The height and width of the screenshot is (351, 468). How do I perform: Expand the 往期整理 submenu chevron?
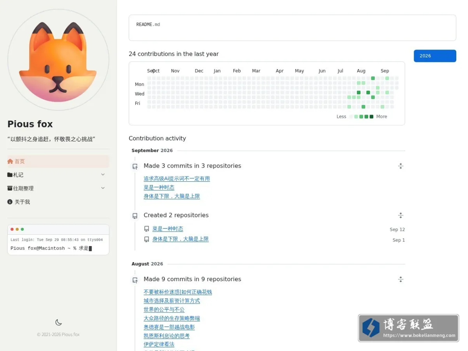(103, 188)
